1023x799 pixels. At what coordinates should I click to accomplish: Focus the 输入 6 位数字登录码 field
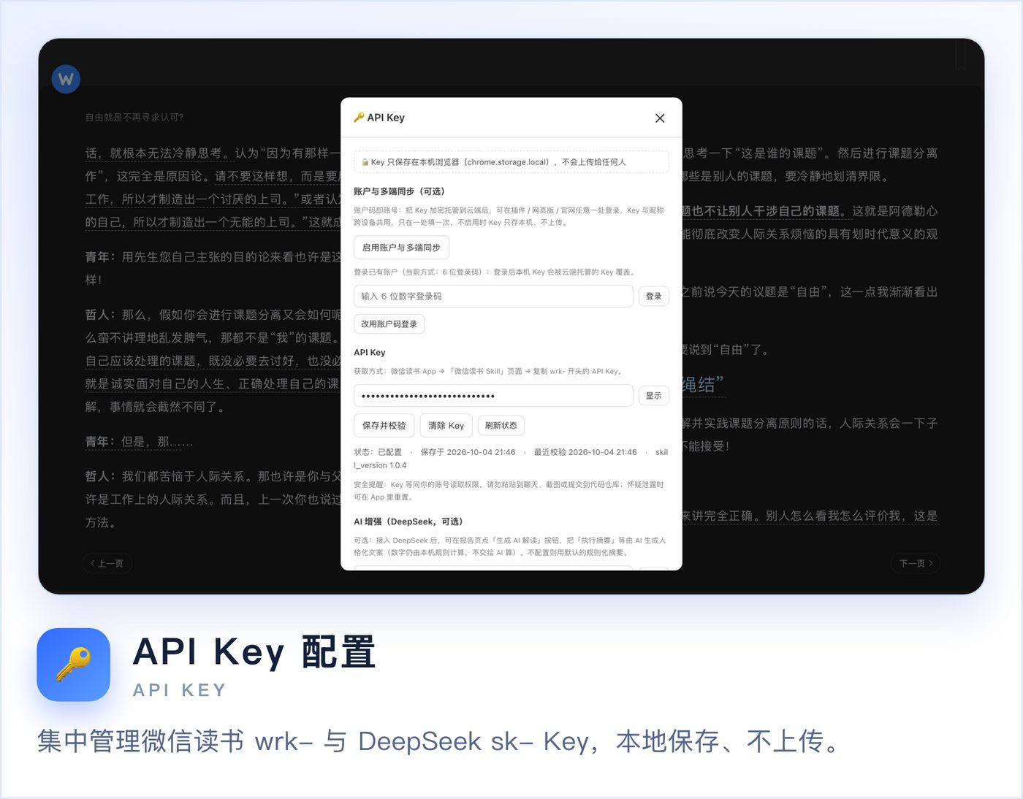[493, 296]
